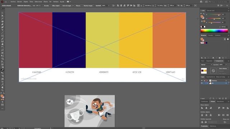
Task: Open the Ventana menu
Action: pyautogui.click(x=56, y=1)
